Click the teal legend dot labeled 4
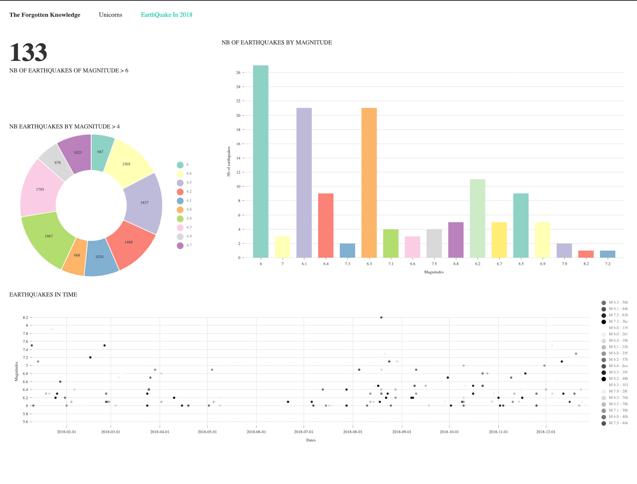637x484 pixels. click(180, 165)
